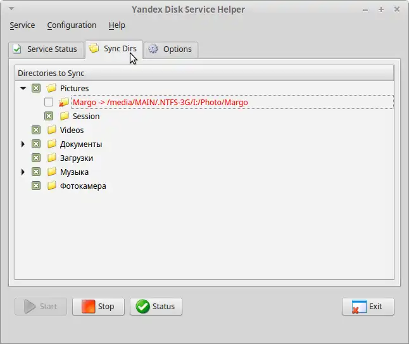This screenshot has height=344, width=409.
Task: Select the Документы row label
Action: coord(81,144)
